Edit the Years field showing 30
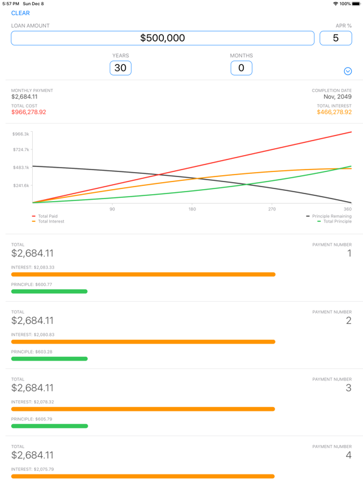This screenshot has height=484, width=363. pyautogui.click(x=120, y=68)
